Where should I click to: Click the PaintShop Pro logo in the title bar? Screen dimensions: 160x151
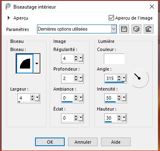pos(8,7)
